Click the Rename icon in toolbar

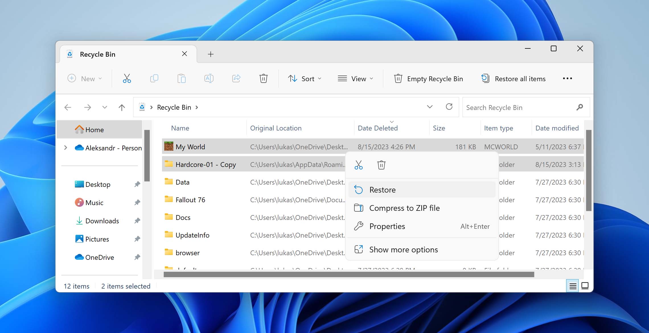209,79
